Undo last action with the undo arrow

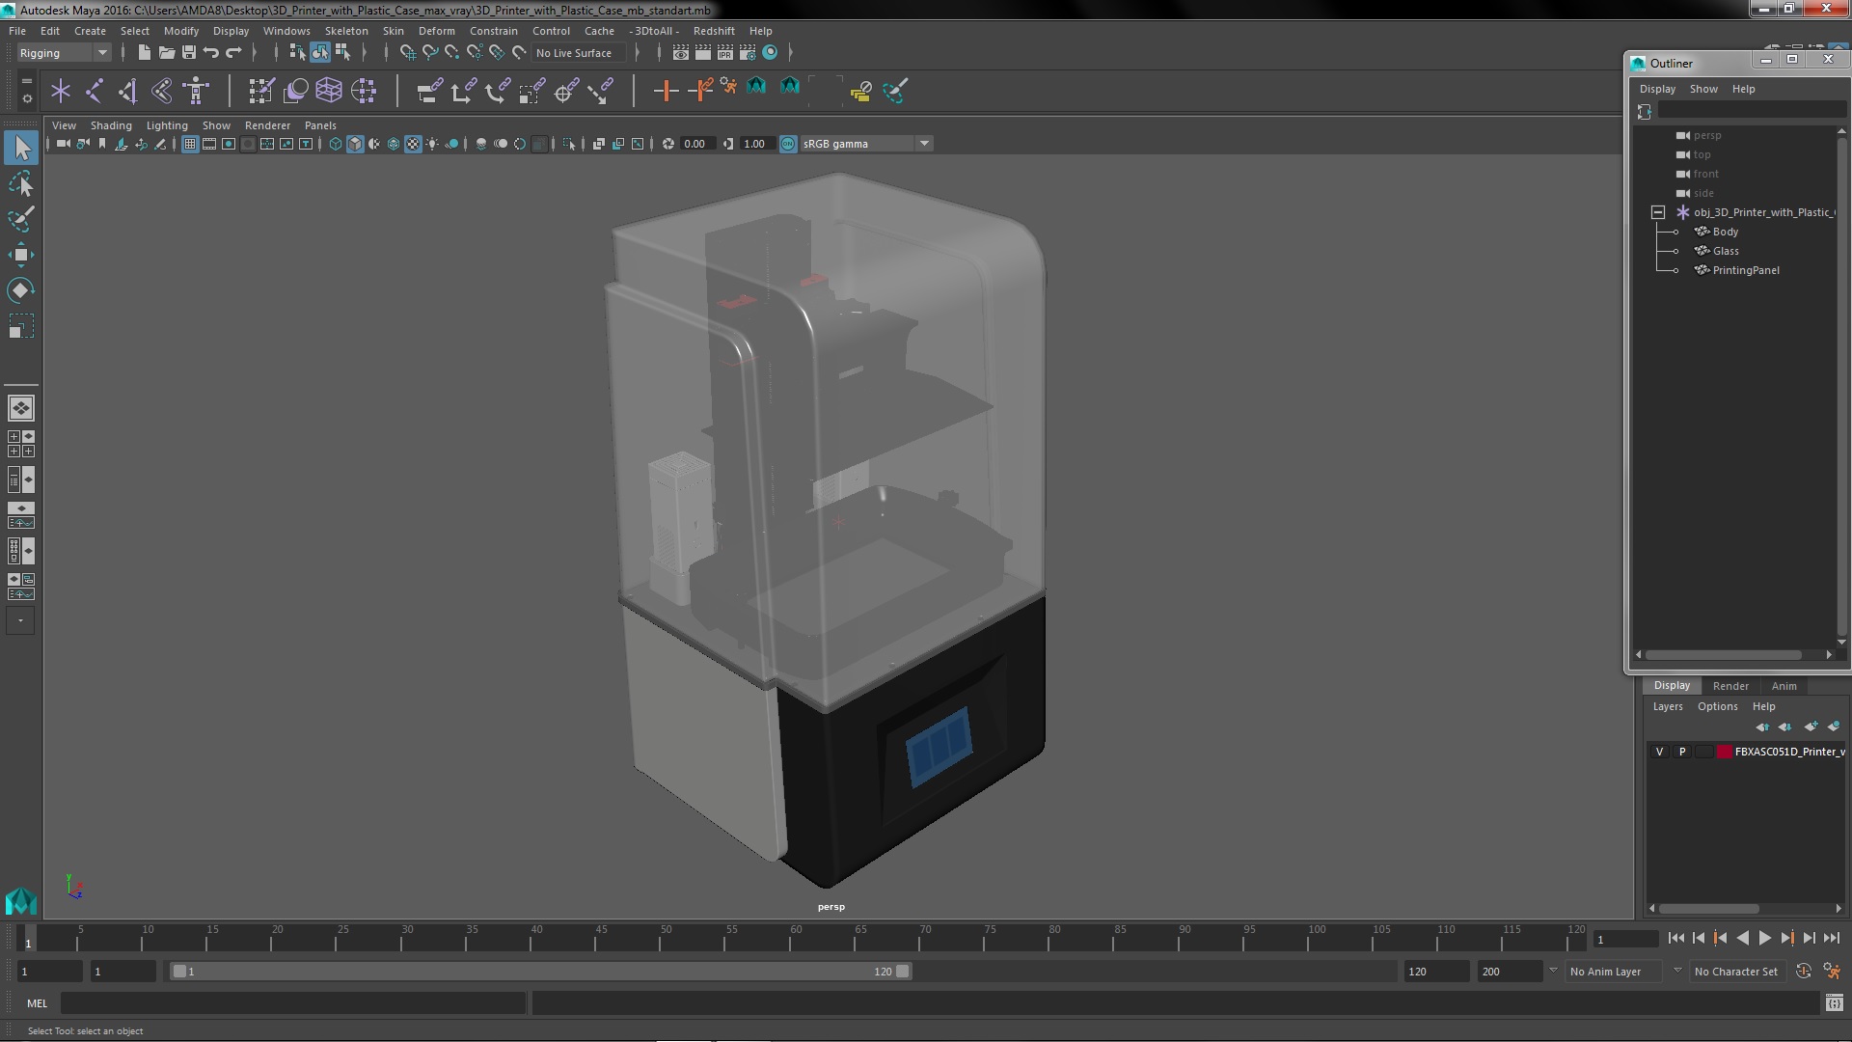pyautogui.click(x=211, y=53)
